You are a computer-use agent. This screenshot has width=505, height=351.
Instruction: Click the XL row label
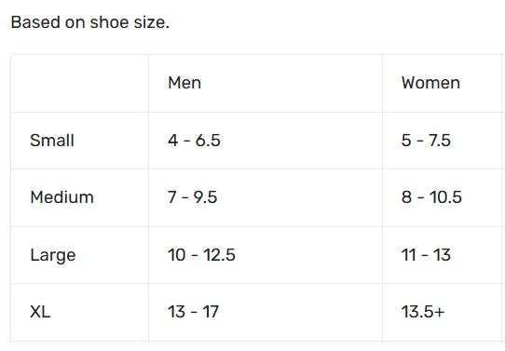pos(40,311)
